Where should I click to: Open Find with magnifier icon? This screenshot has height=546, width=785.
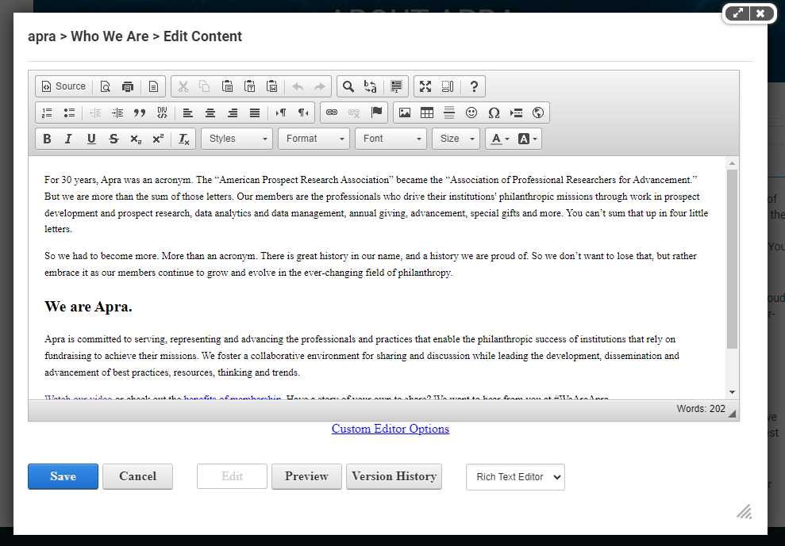coord(348,86)
